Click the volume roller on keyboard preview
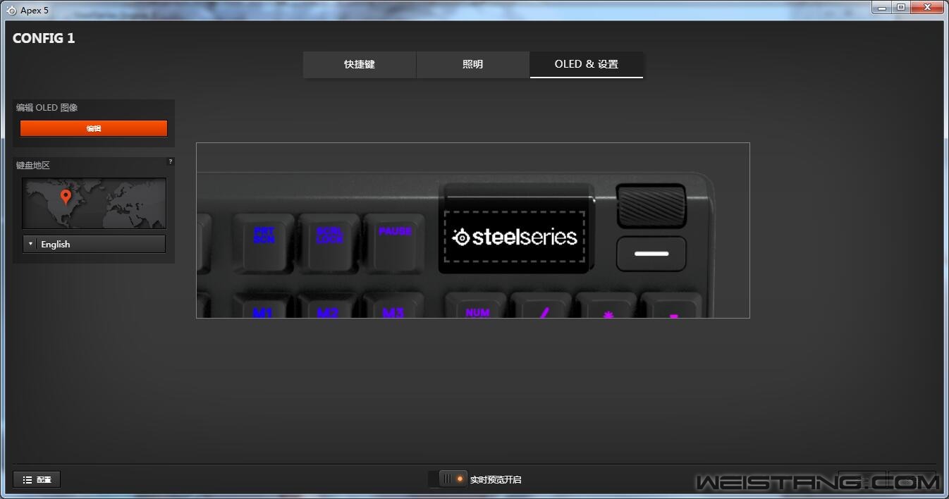 (651, 206)
